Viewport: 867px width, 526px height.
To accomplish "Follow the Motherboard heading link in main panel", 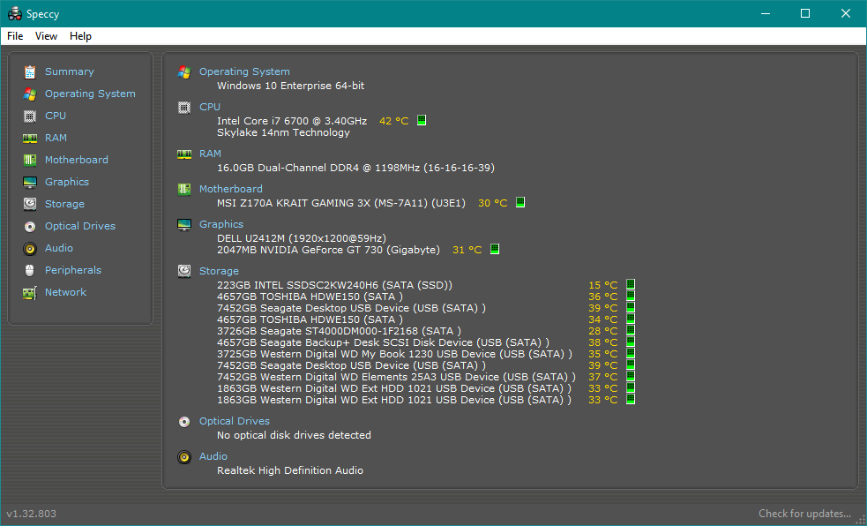I will coord(230,189).
